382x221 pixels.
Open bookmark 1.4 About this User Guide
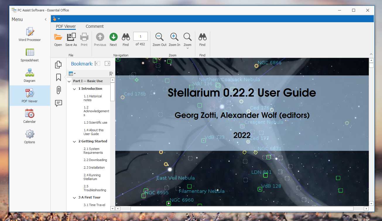(93, 132)
